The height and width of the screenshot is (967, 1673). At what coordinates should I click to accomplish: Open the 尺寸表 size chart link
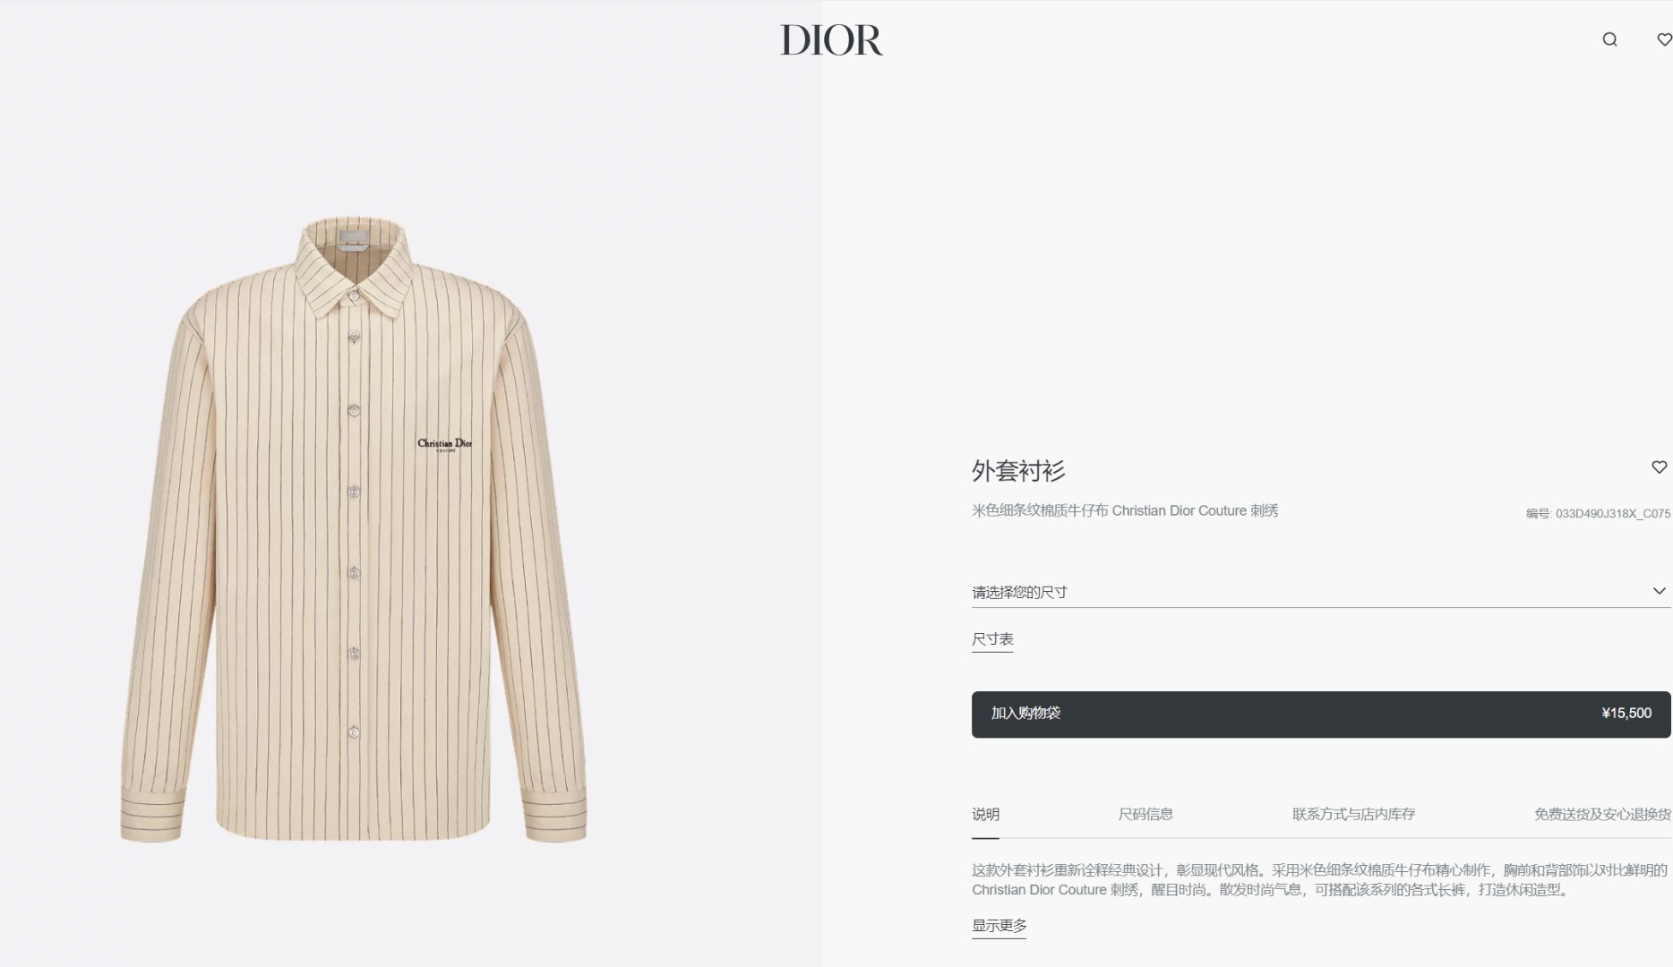pos(992,639)
